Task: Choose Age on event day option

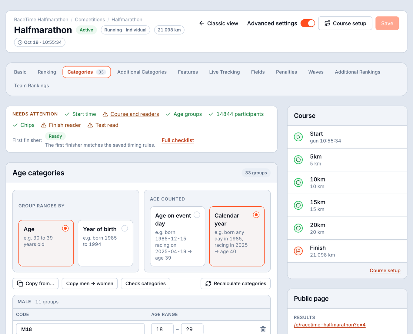Action: (178, 236)
